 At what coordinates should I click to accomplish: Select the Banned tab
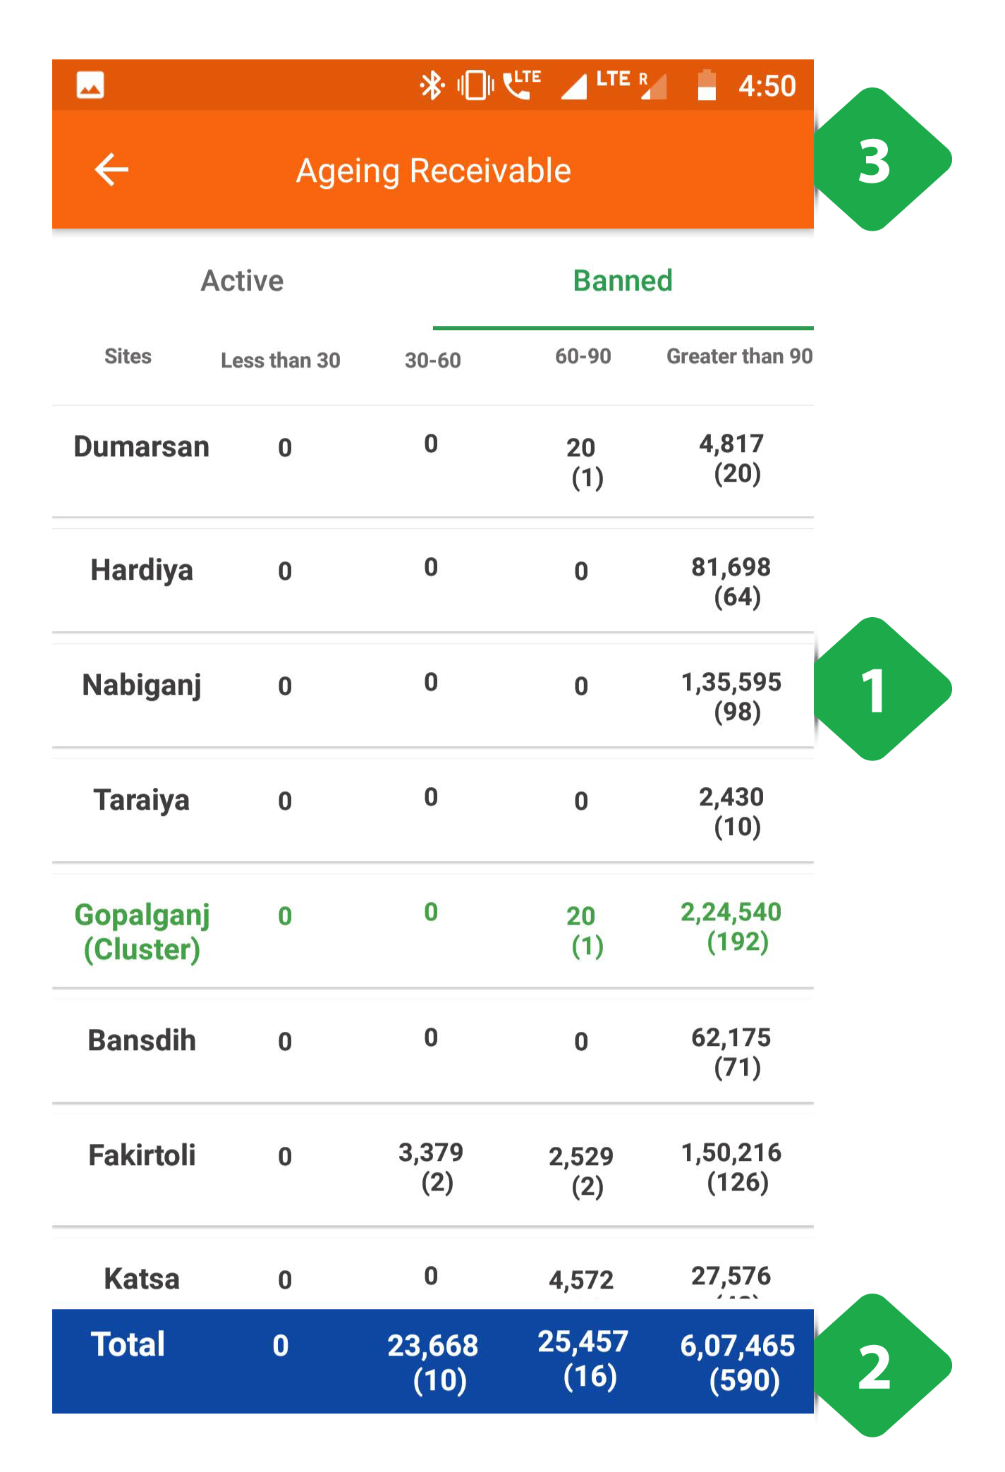pos(623,281)
